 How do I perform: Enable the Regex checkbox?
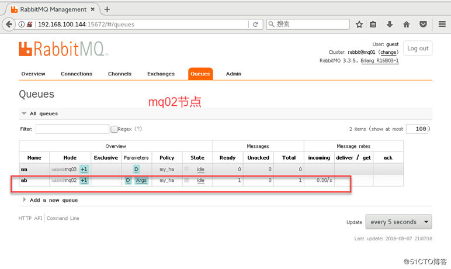tap(114, 129)
